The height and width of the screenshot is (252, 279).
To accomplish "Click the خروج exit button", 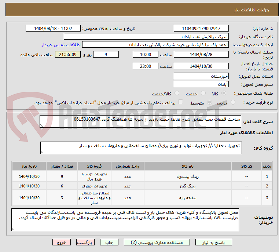I will pyautogui.click(x=61, y=242).
